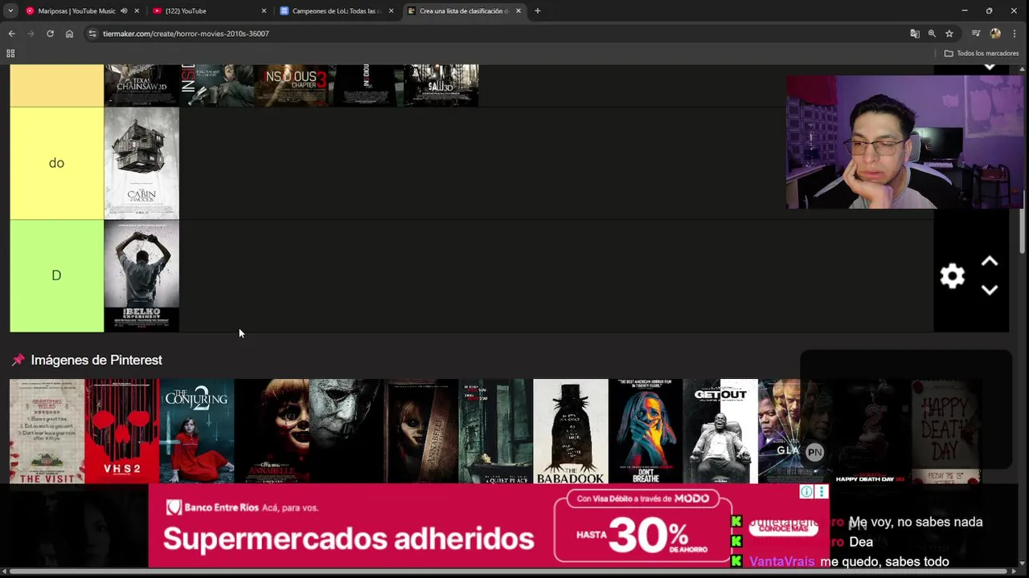
Task: Pick the Glass poster
Action: click(x=794, y=431)
